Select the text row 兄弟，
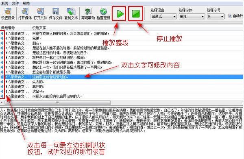244x159 pixels. (x=37, y=38)
